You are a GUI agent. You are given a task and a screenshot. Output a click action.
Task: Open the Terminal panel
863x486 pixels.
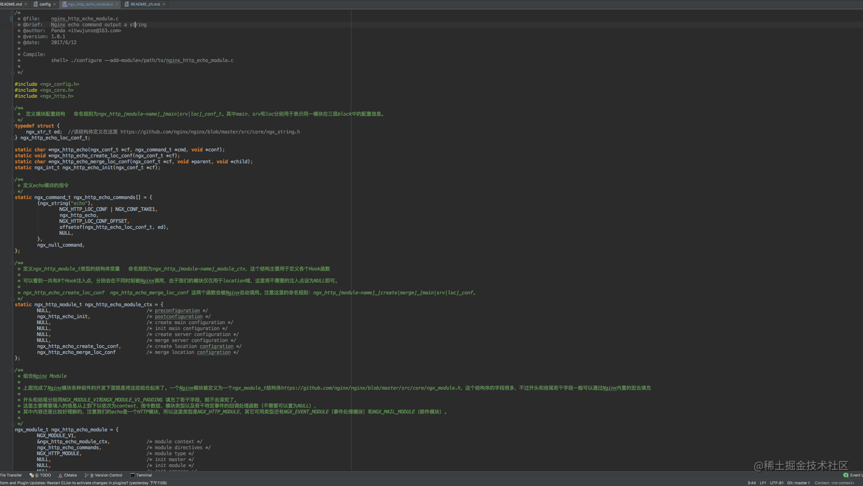[144, 475]
